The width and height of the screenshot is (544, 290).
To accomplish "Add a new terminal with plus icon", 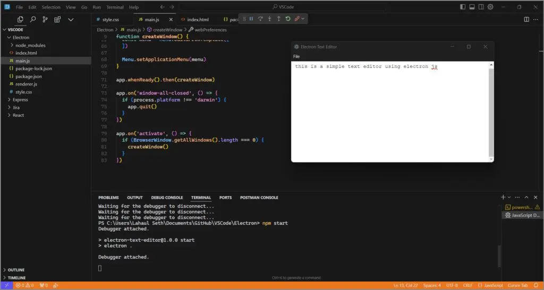I will click(x=503, y=197).
